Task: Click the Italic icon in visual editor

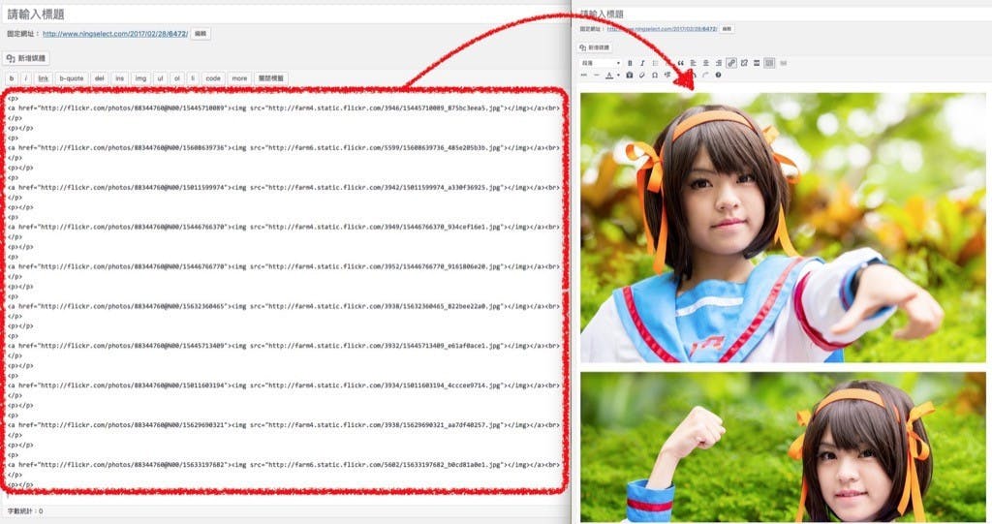Action: 642,63
